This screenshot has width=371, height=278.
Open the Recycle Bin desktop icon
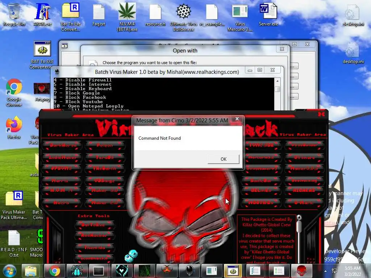point(14,14)
